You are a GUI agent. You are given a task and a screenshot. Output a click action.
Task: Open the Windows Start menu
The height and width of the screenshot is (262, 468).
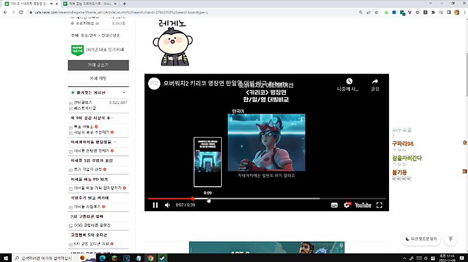tap(6, 258)
